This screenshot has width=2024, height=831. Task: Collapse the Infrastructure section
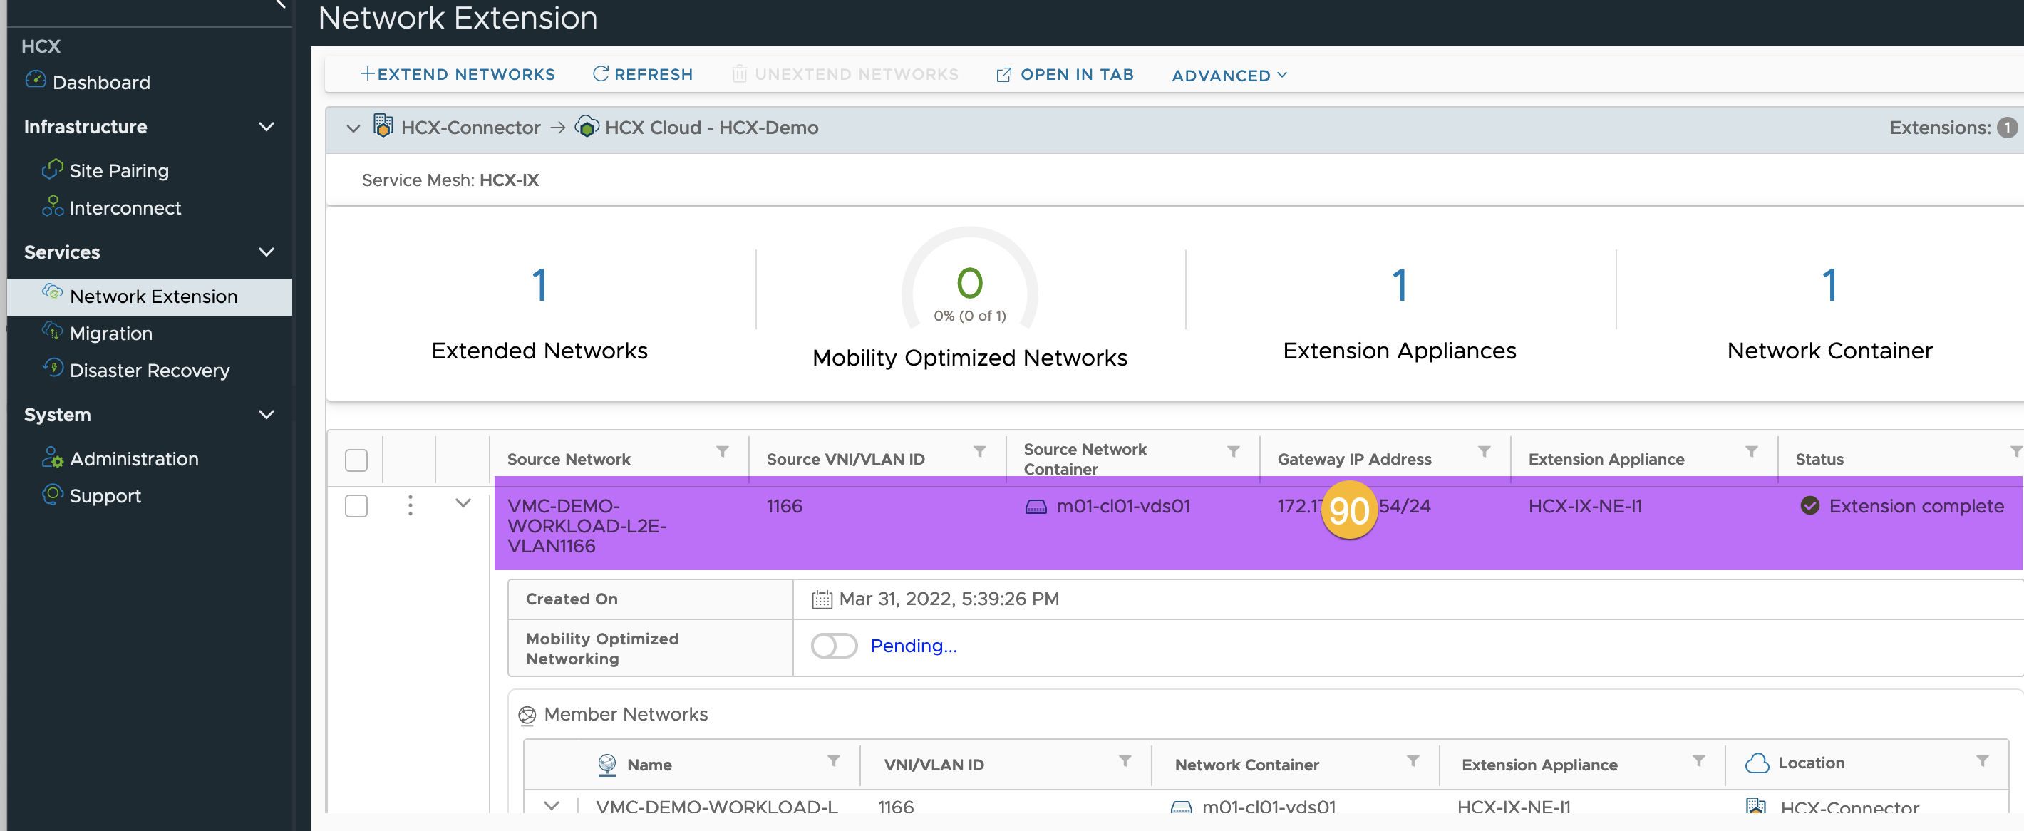click(x=267, y=126)
